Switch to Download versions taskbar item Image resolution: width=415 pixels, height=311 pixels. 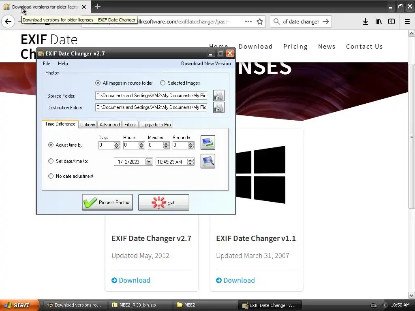(x=75, y=305)
